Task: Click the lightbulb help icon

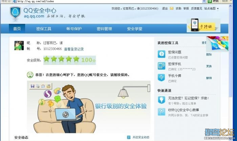Action: [161, 100]
